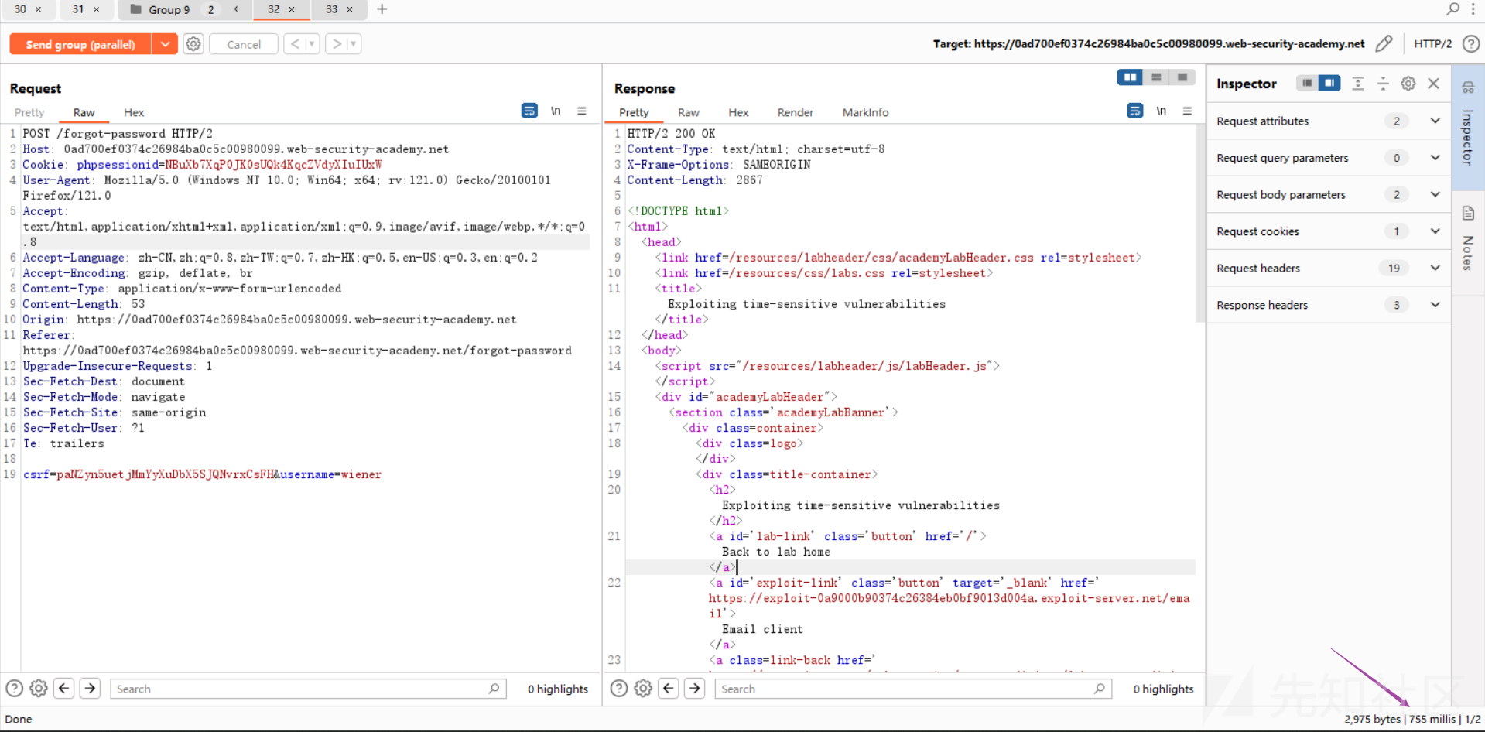Collapse all Inspector sections

coord(1383,84)
